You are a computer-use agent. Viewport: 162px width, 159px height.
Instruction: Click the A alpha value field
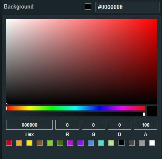(146, 125)
